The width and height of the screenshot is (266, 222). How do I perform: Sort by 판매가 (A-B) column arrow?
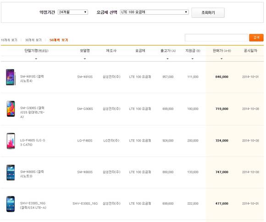(x=222, y=59)
